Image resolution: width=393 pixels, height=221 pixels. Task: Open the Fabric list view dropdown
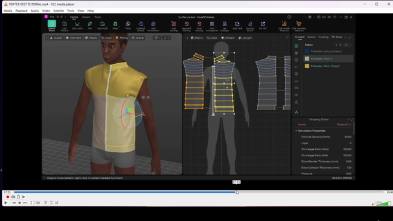(347, 45)
